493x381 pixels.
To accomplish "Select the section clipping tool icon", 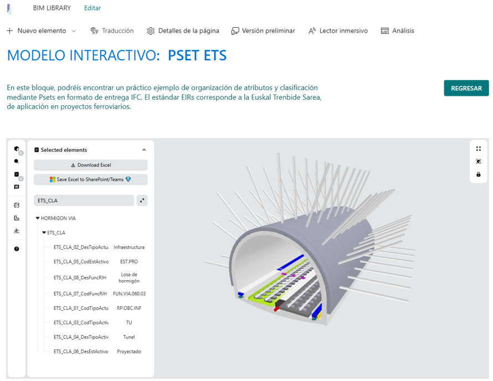I will (x=17, y=205).
